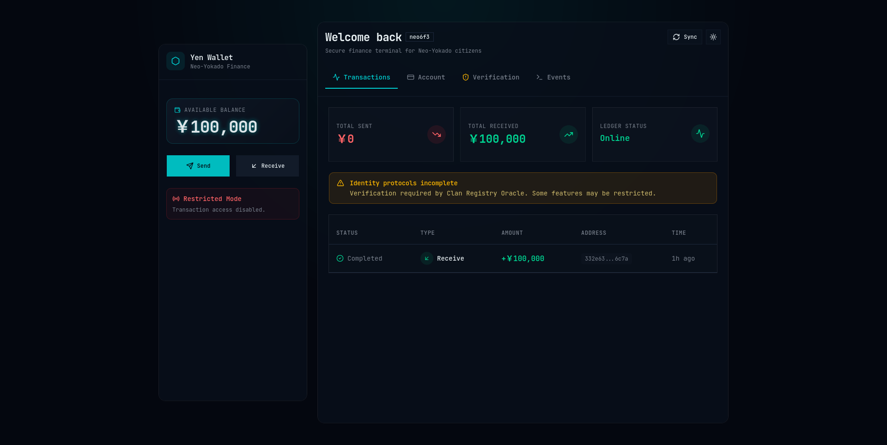The image size is (887, 445).
Task: Click the Send button
Action: pyautogui.click(x=198, y=165)
